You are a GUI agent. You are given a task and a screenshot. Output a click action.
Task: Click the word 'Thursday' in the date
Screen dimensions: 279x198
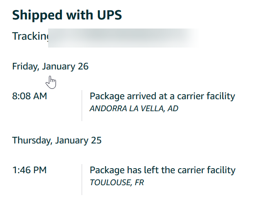point(30,140)
